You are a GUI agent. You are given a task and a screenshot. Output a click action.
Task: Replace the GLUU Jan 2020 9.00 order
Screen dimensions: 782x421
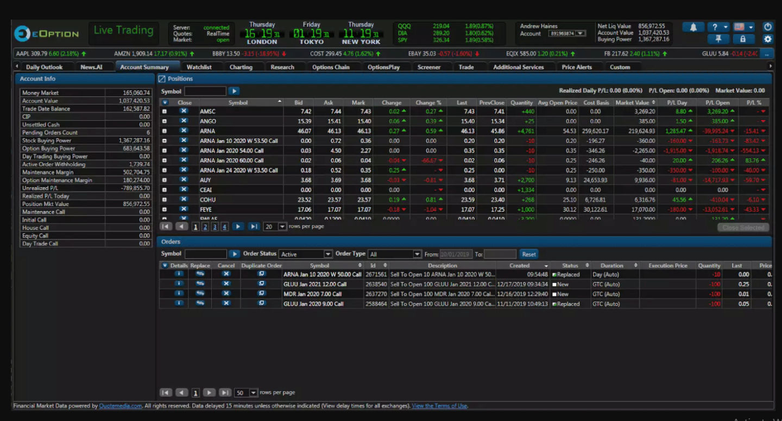pyautogui.click(x=200, y=303)
